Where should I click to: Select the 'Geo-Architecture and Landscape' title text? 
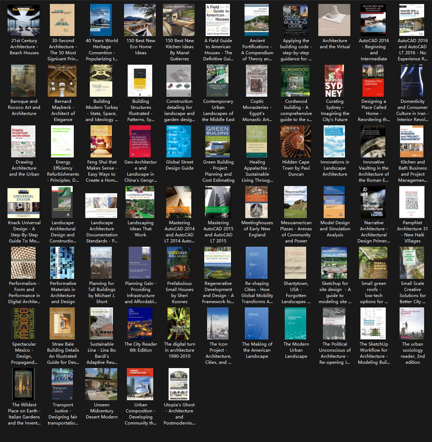point(140,171)
